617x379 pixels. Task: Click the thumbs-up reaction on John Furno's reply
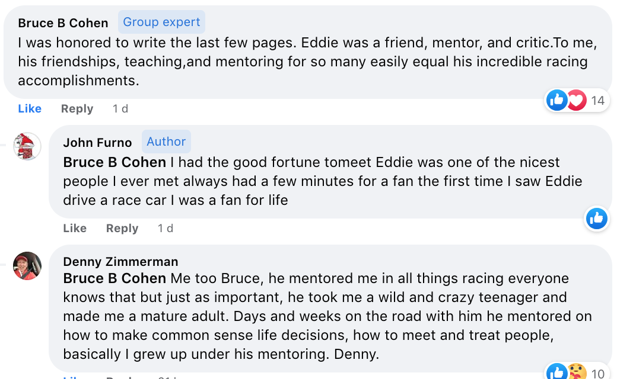click(x=597, y=219)
